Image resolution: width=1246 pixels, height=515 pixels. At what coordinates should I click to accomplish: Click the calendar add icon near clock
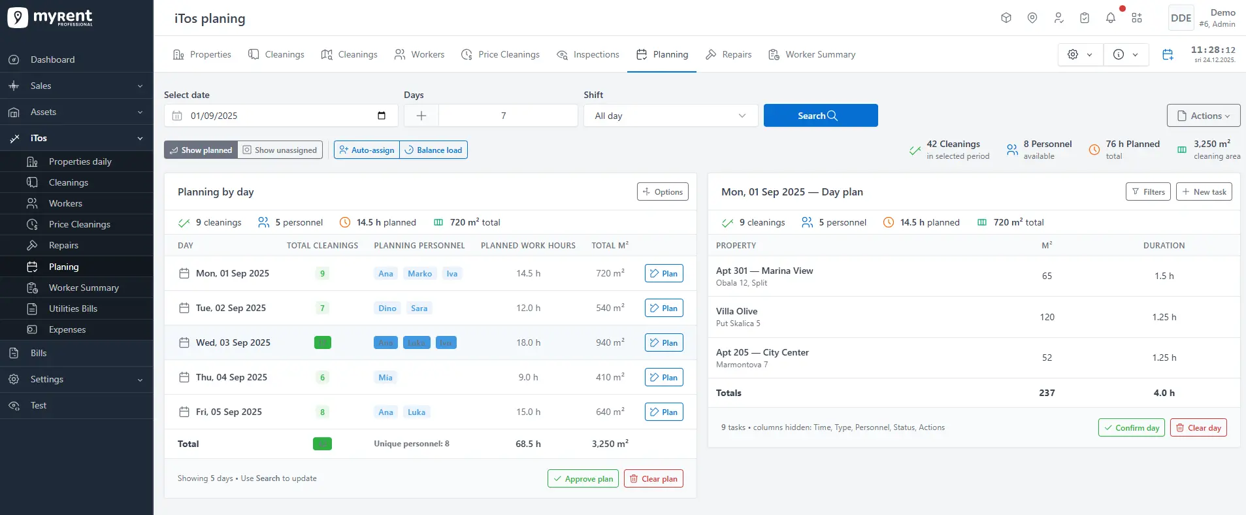(x=1168, y=55)
